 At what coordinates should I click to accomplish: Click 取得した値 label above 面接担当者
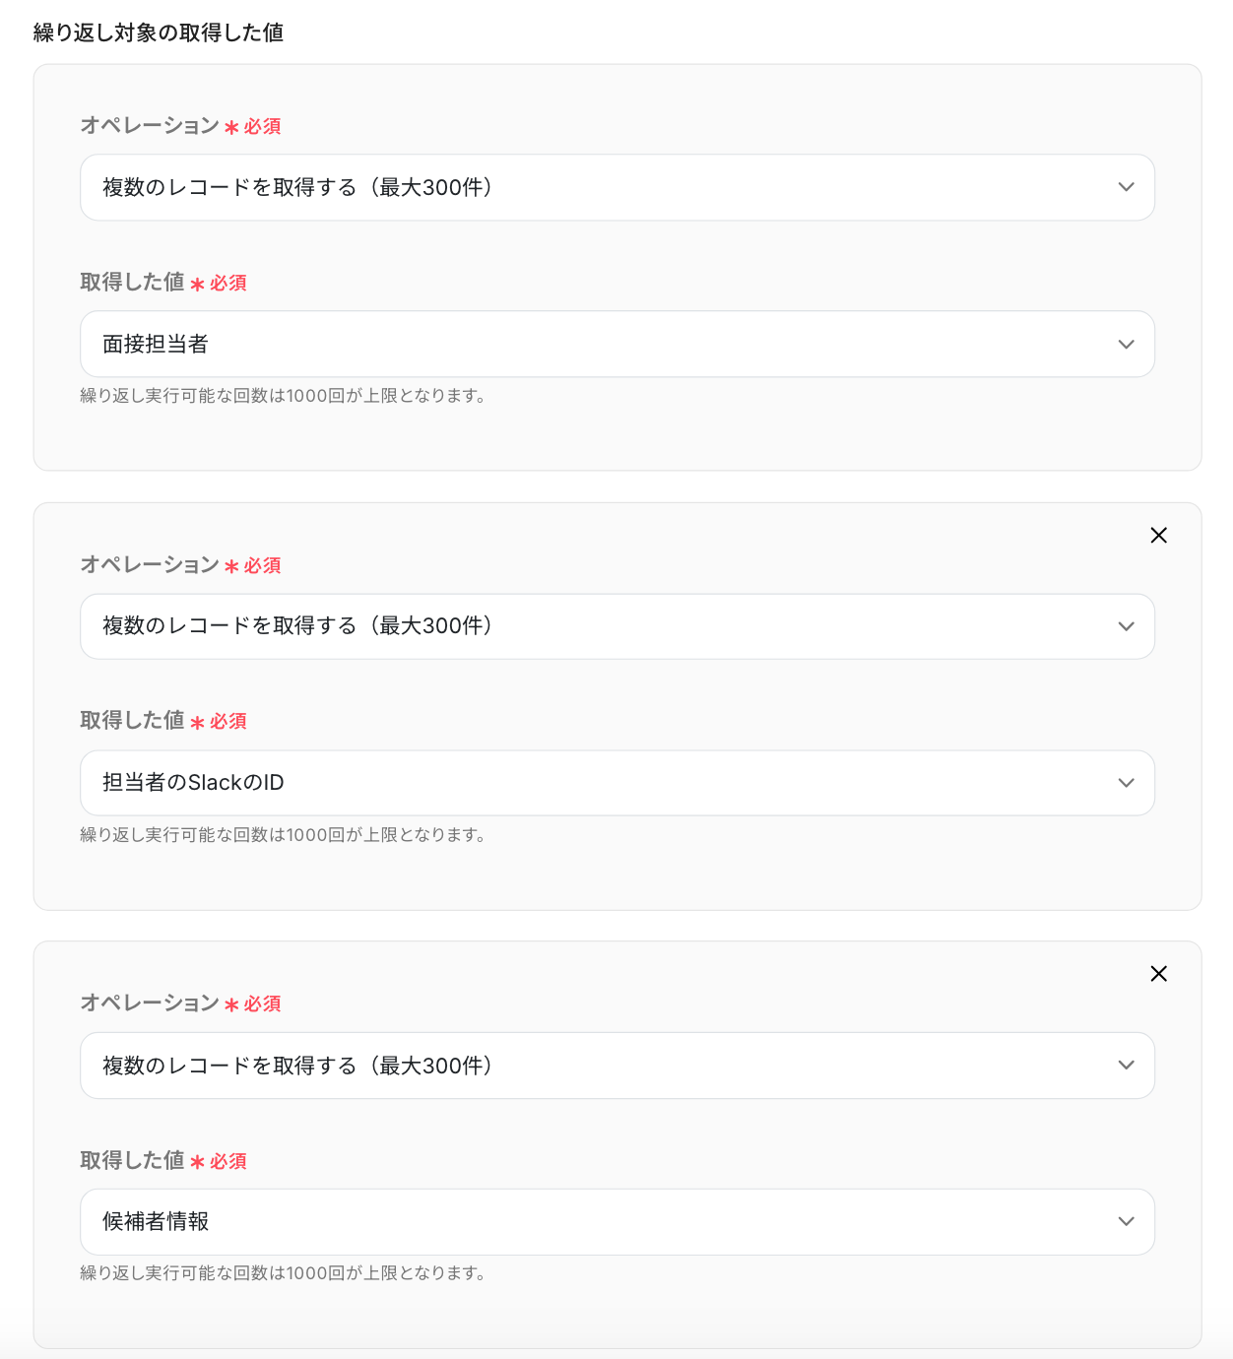pyautogui.click(x=132, y=282)
